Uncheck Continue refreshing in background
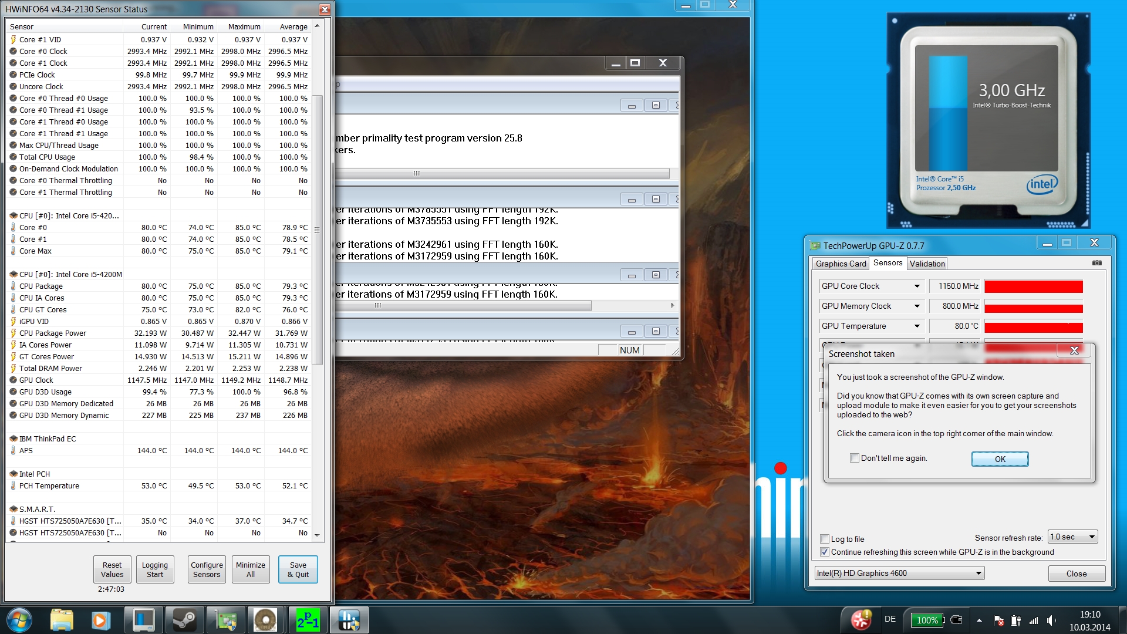The image size is (1127, 634). 825,552
